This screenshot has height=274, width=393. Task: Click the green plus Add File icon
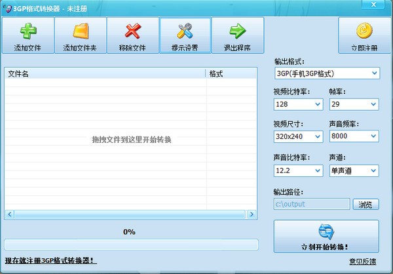click(28, 31)
